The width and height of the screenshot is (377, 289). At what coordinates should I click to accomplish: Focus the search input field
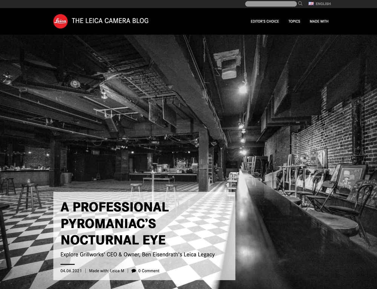click(271, 4)
